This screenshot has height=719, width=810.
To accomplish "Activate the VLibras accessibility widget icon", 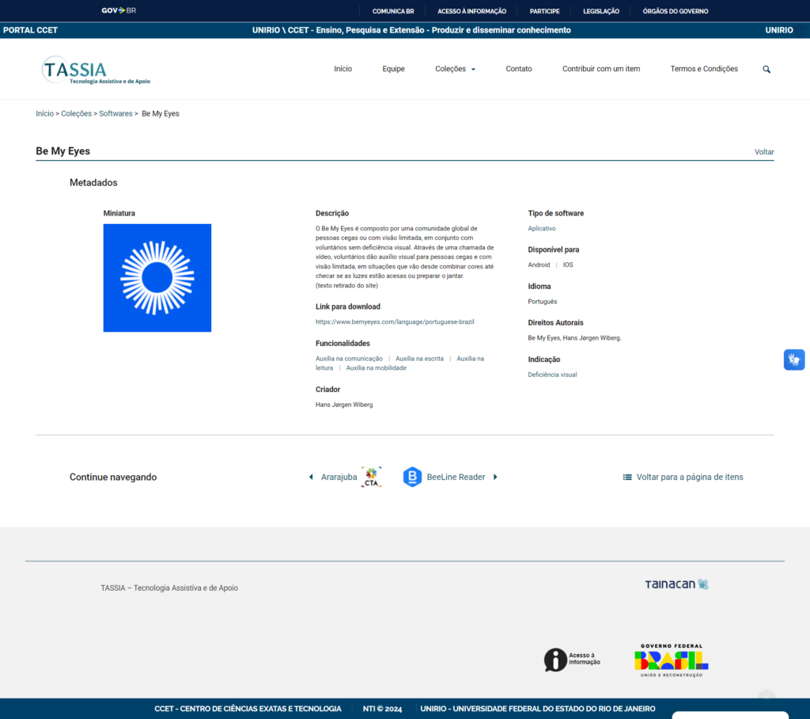I will click(x=793, y=359).
